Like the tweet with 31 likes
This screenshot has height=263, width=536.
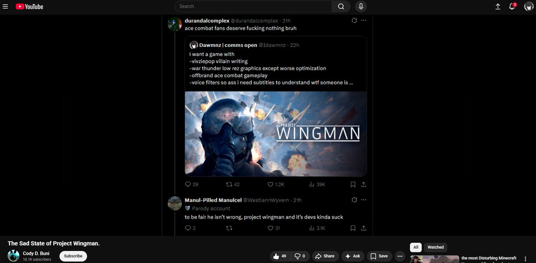point(273,228)
